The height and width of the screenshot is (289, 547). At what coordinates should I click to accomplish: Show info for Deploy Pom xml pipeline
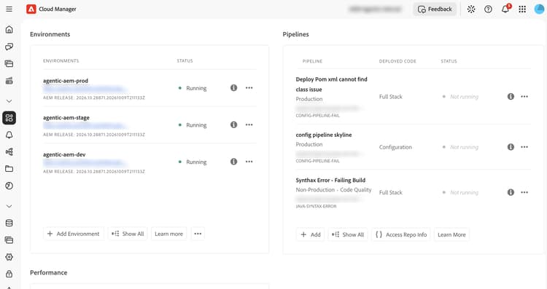(511, 96)
